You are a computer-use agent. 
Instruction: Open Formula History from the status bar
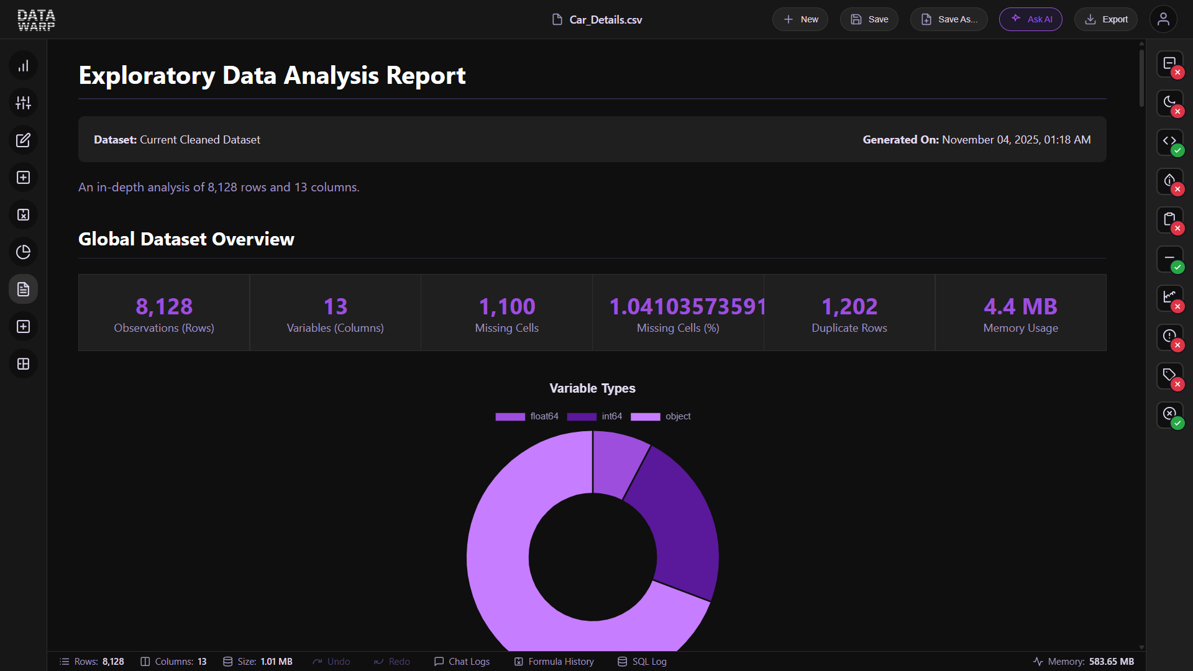click(x=554, y=661)
